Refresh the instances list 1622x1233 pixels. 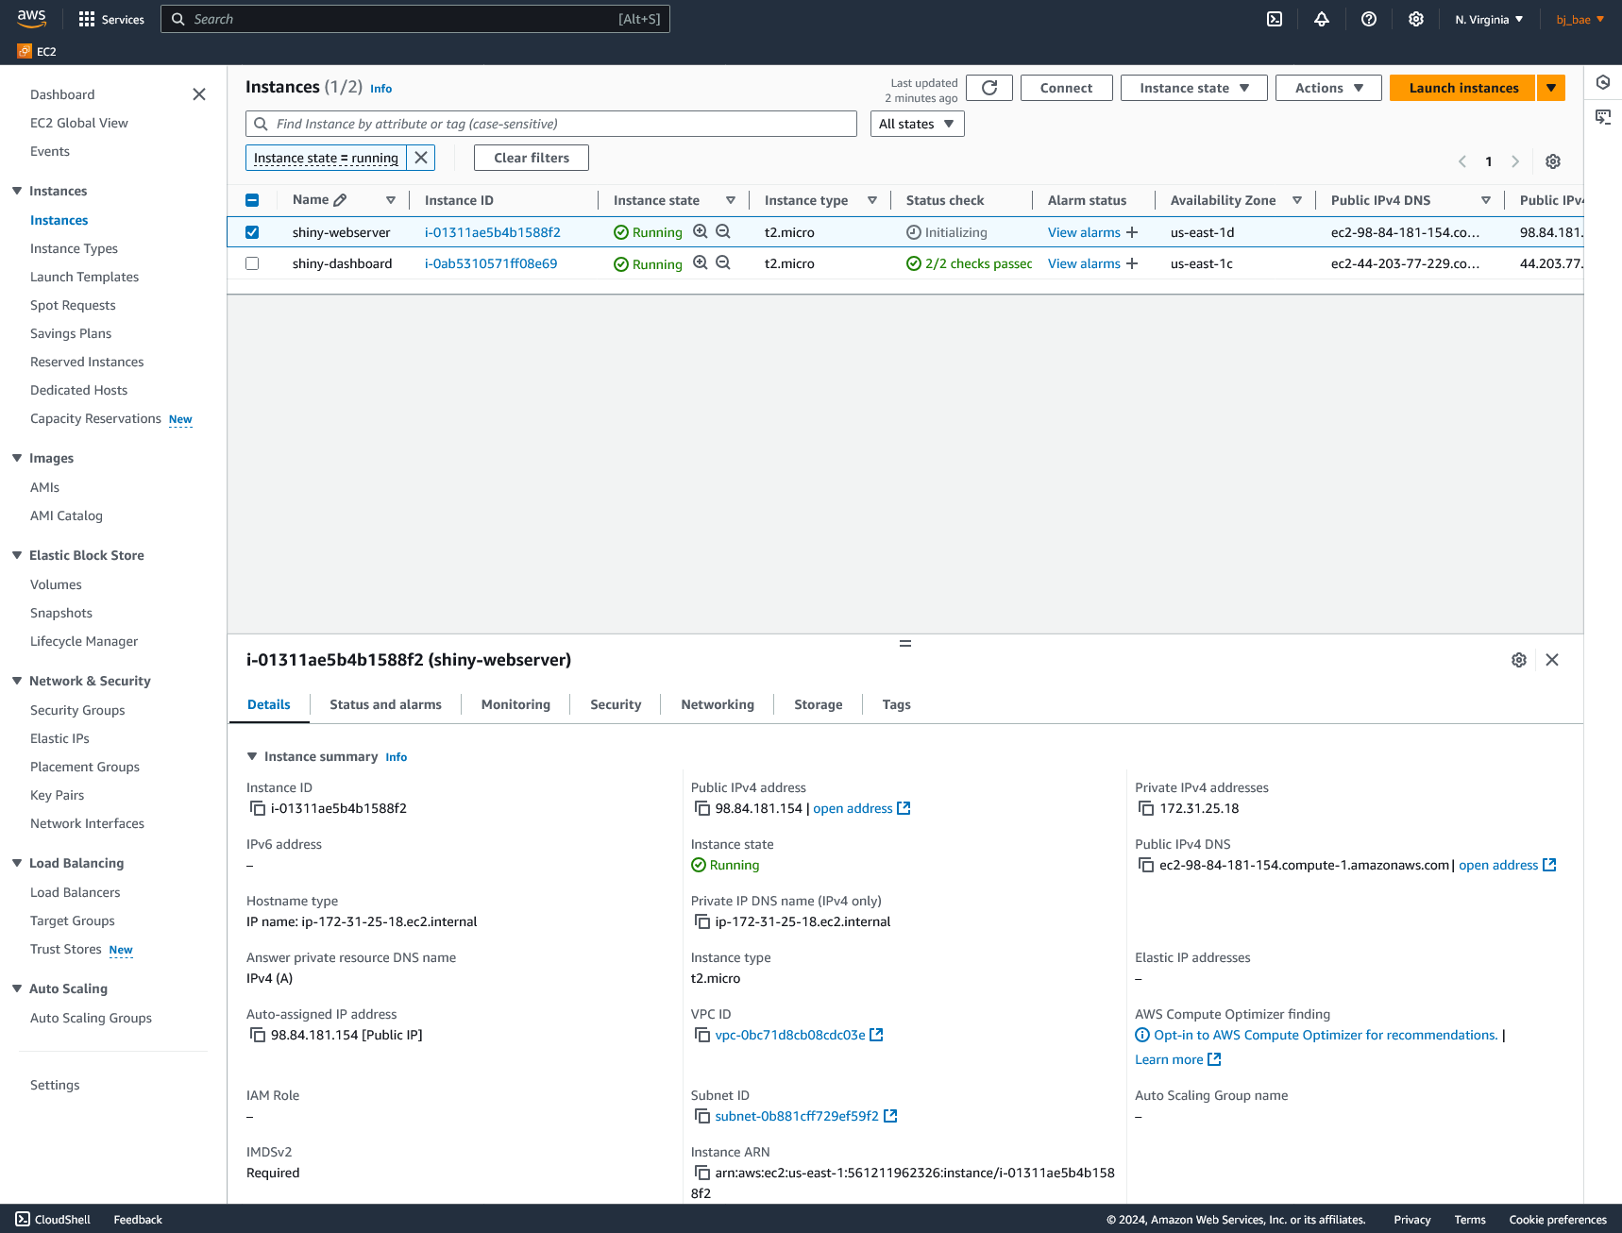click(988, 88)
